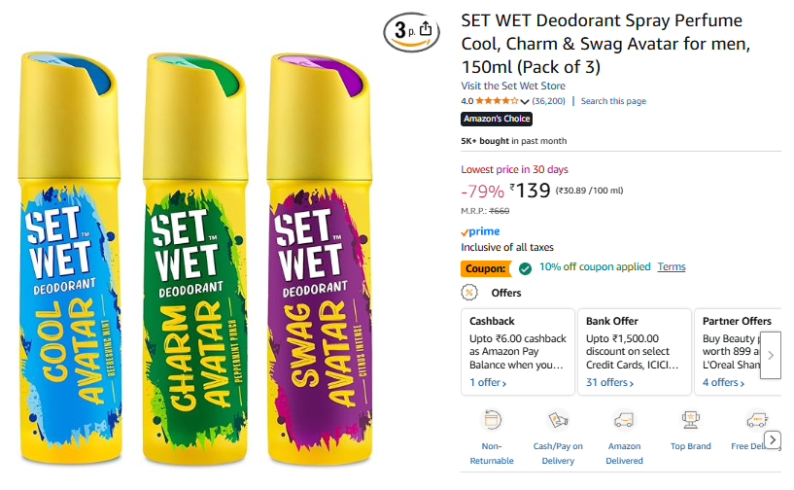Click the Cash/Pay on Delivery icon
Image resolution: width=794 pixels, height=490 pixels.
(x=558, y=420)
